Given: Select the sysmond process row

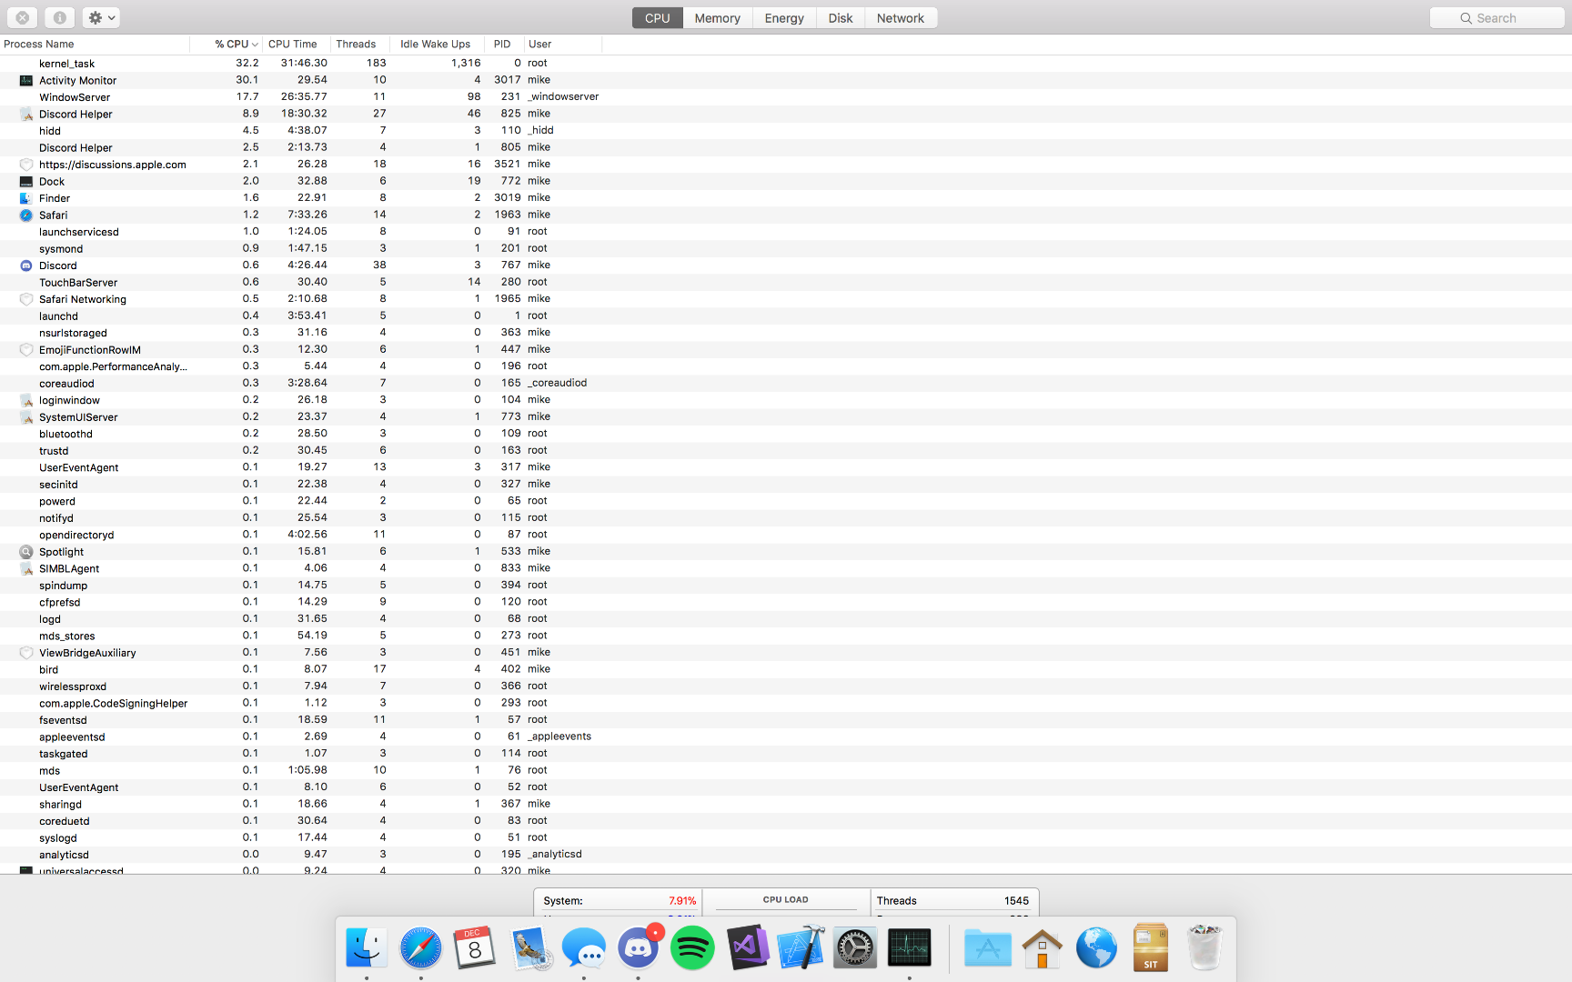Looking at the screenshot, I should coord(786,248).
